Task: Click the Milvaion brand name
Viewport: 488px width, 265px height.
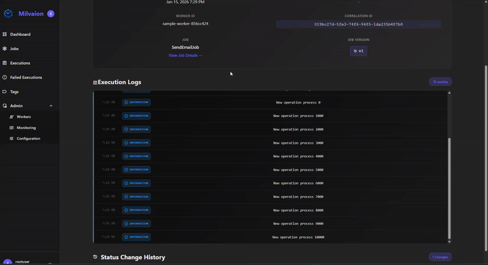Action: point(31,13)
